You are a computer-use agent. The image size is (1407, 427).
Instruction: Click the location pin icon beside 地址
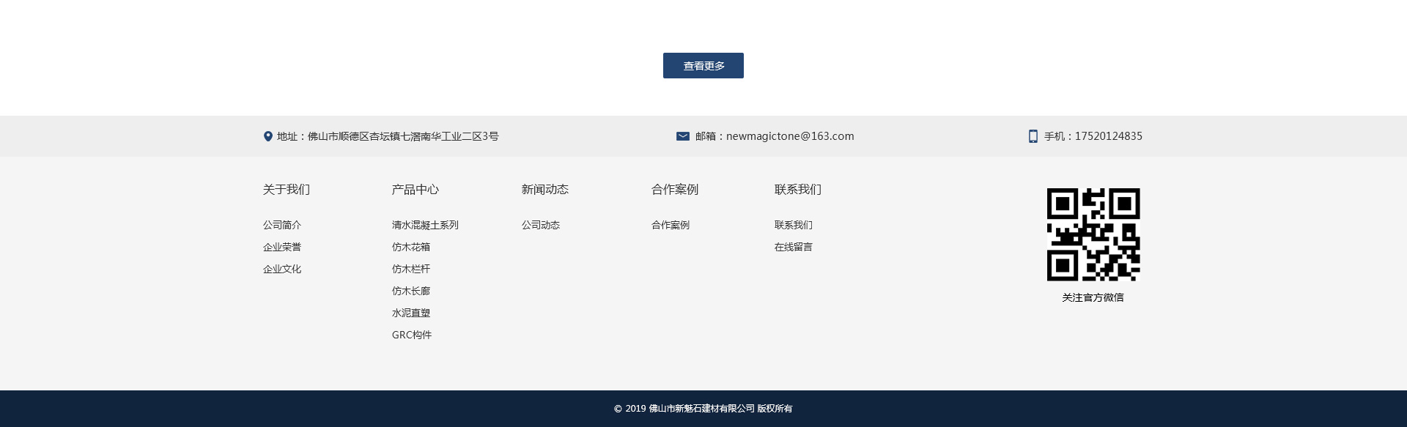(x=267, y=136)
